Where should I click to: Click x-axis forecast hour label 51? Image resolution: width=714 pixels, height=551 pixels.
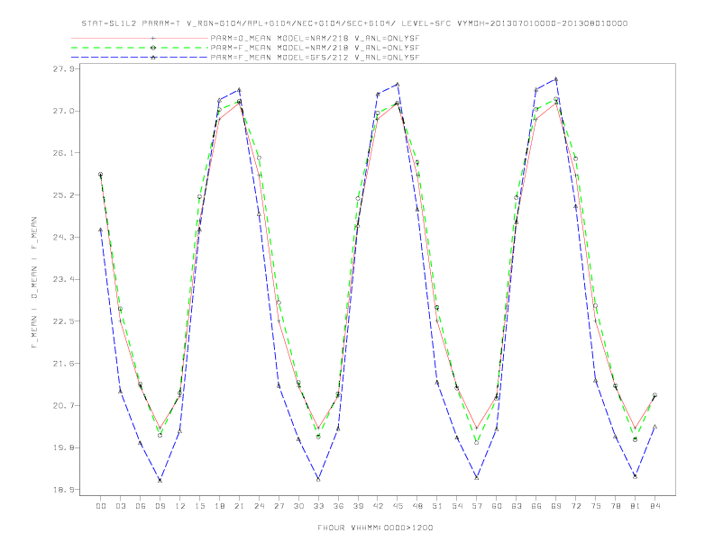point(437,506)
